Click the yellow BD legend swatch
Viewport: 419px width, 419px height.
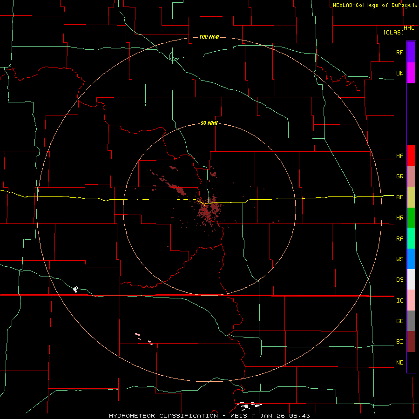[411, 197]
